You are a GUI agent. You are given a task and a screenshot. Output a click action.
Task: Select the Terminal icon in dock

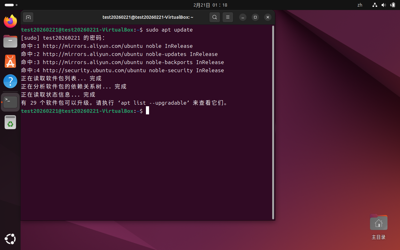click(x=10, y=102)
